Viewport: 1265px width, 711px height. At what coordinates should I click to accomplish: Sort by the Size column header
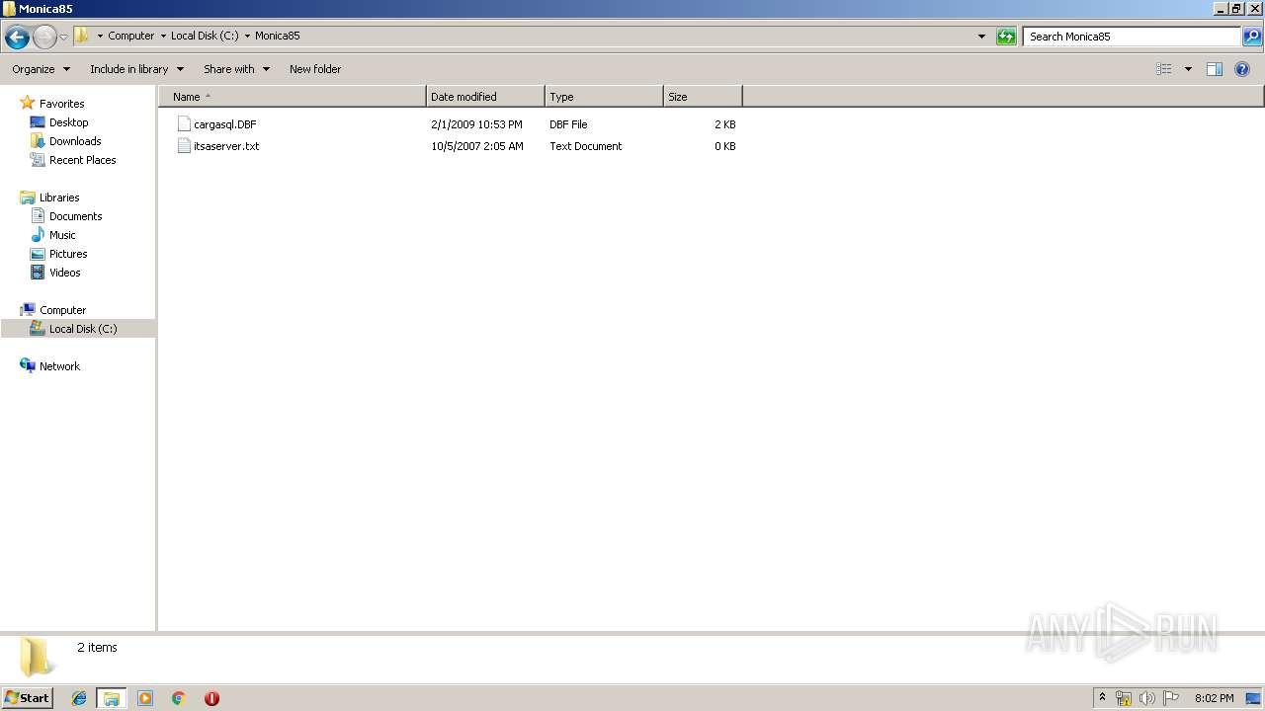coord(703,97)
